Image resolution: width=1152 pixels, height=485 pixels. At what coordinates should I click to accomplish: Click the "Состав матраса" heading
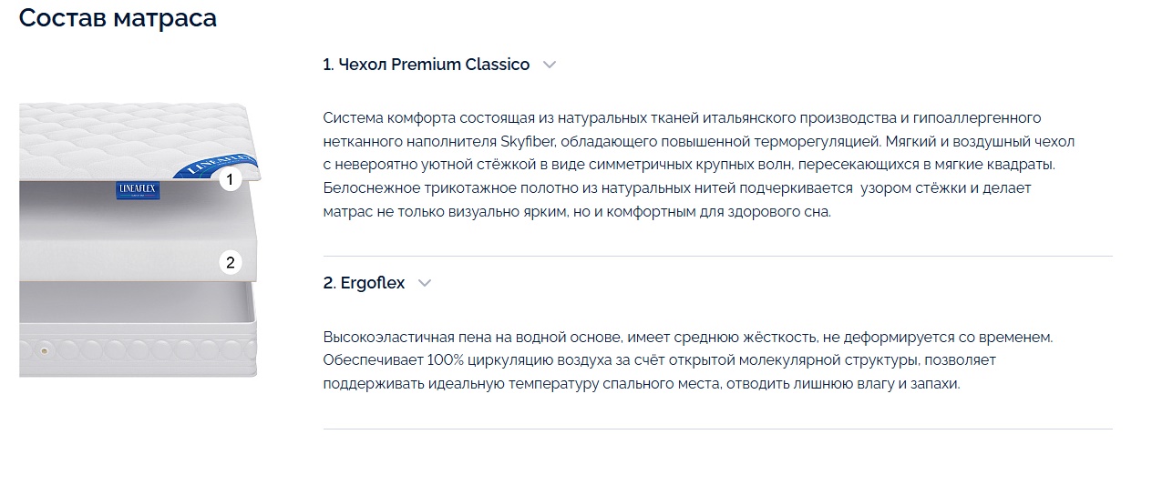coord(118,18)
